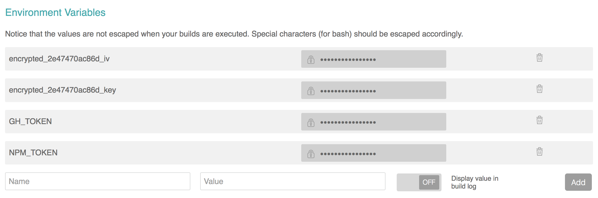The width and height of the screenshot is (598, 198).
Task: Click hidden value of GH_TOKEN
Action: click(x=348, y=122)
